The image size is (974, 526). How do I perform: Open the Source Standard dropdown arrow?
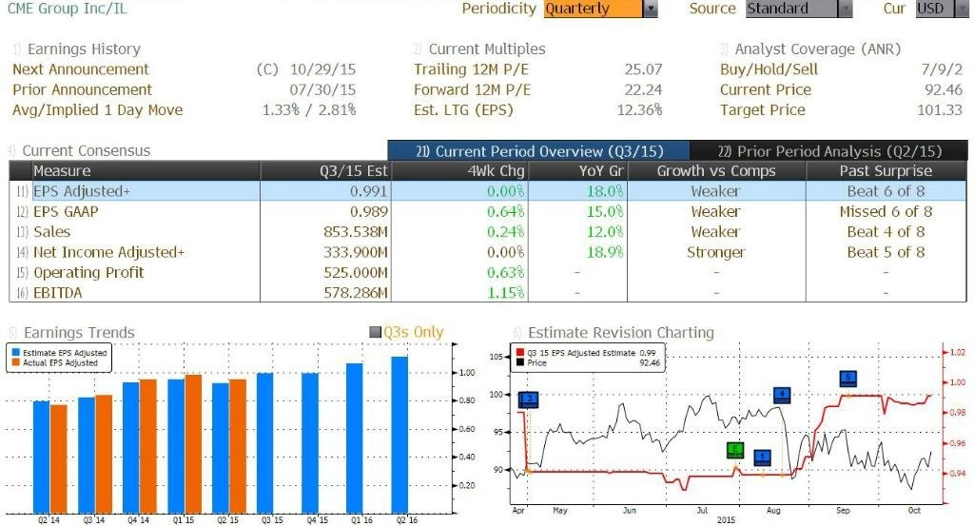(x=845, y=9)
